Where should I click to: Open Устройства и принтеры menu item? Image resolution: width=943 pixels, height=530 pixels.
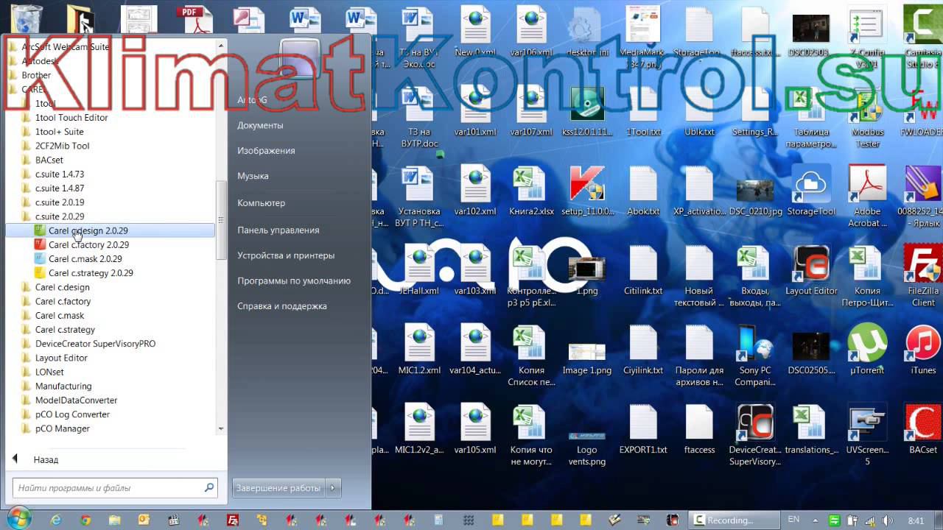click(x=286, y=255)
